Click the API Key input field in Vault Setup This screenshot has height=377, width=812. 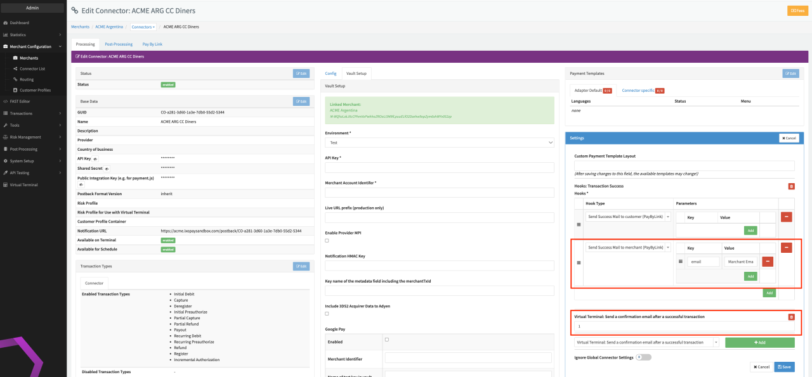(x=440, y=168)
